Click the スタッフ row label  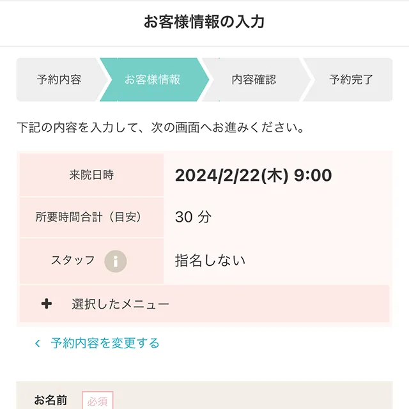[73, 261]
